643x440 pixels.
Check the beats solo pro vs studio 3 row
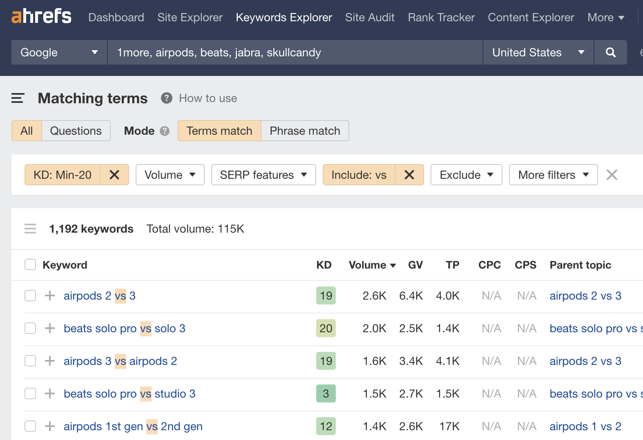(30, 393)
